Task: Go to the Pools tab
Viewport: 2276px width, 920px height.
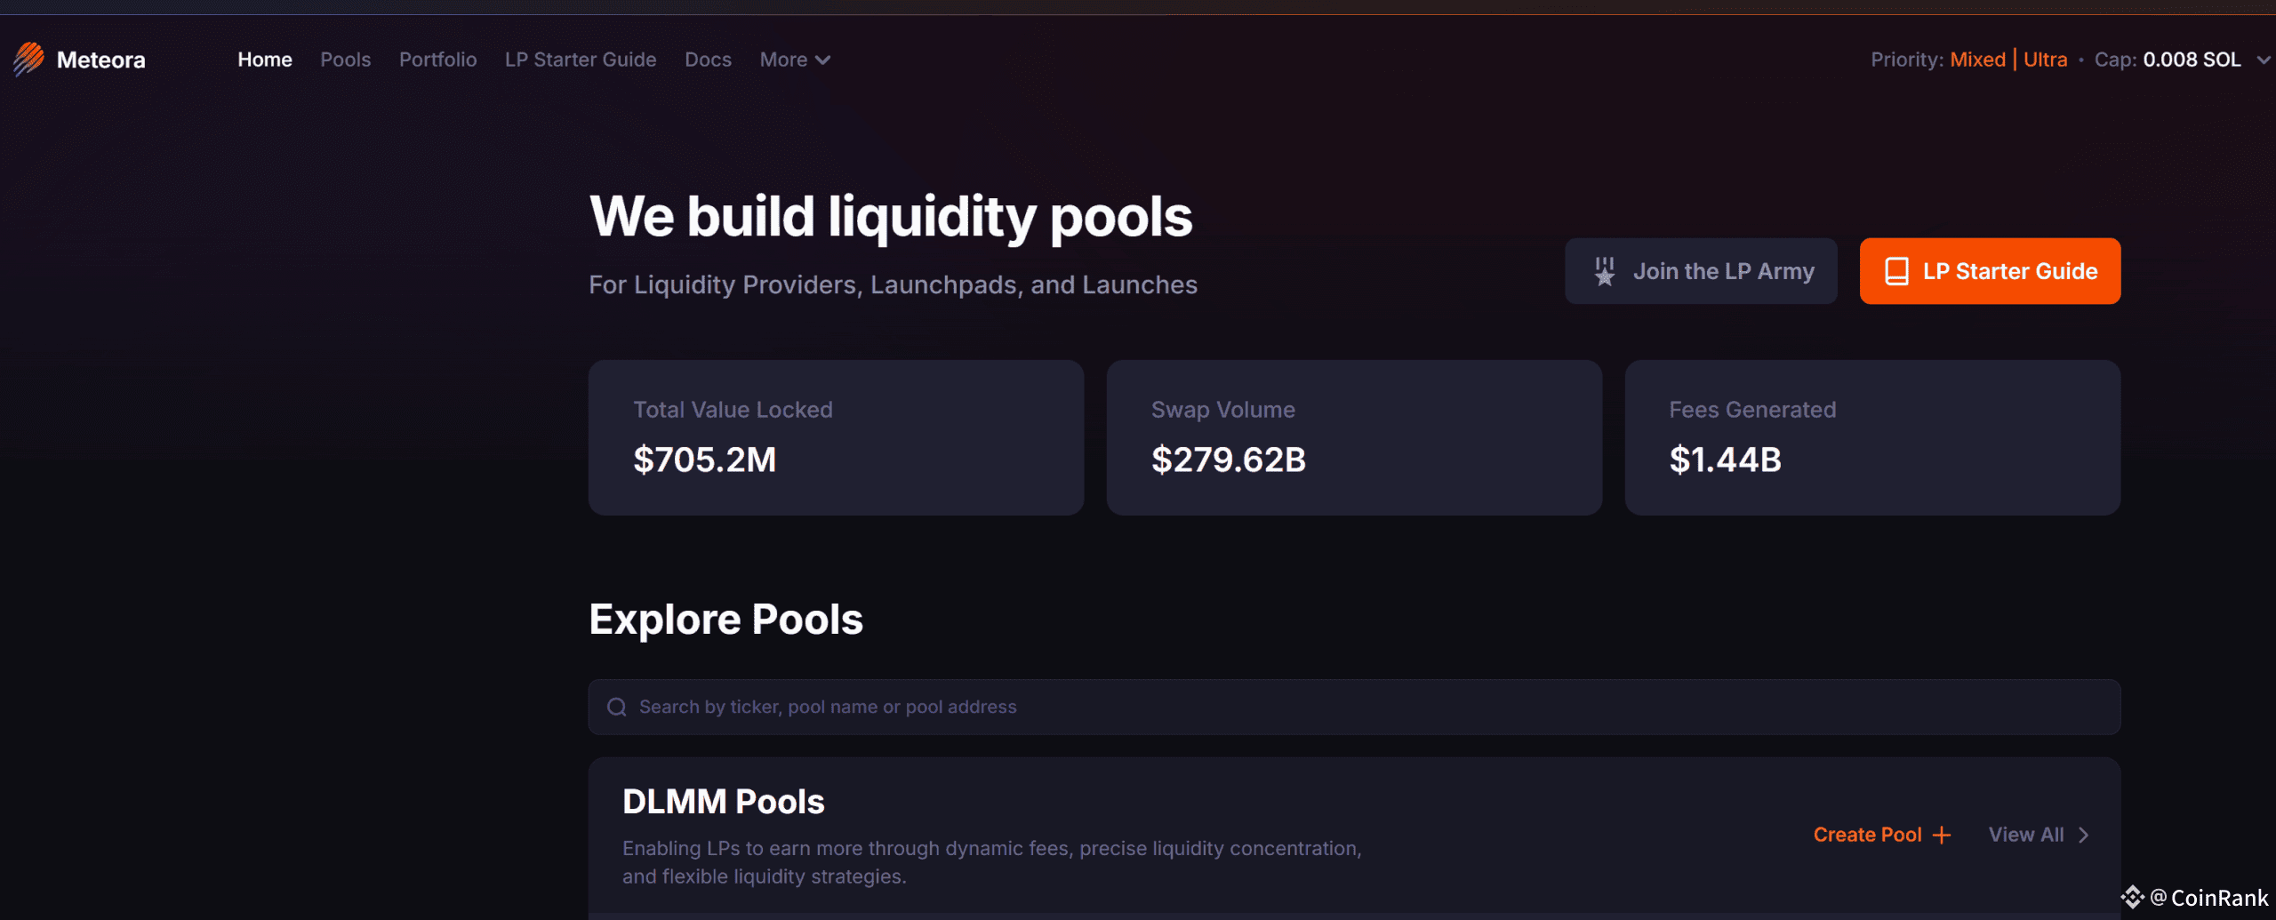Action: point(345,60)
